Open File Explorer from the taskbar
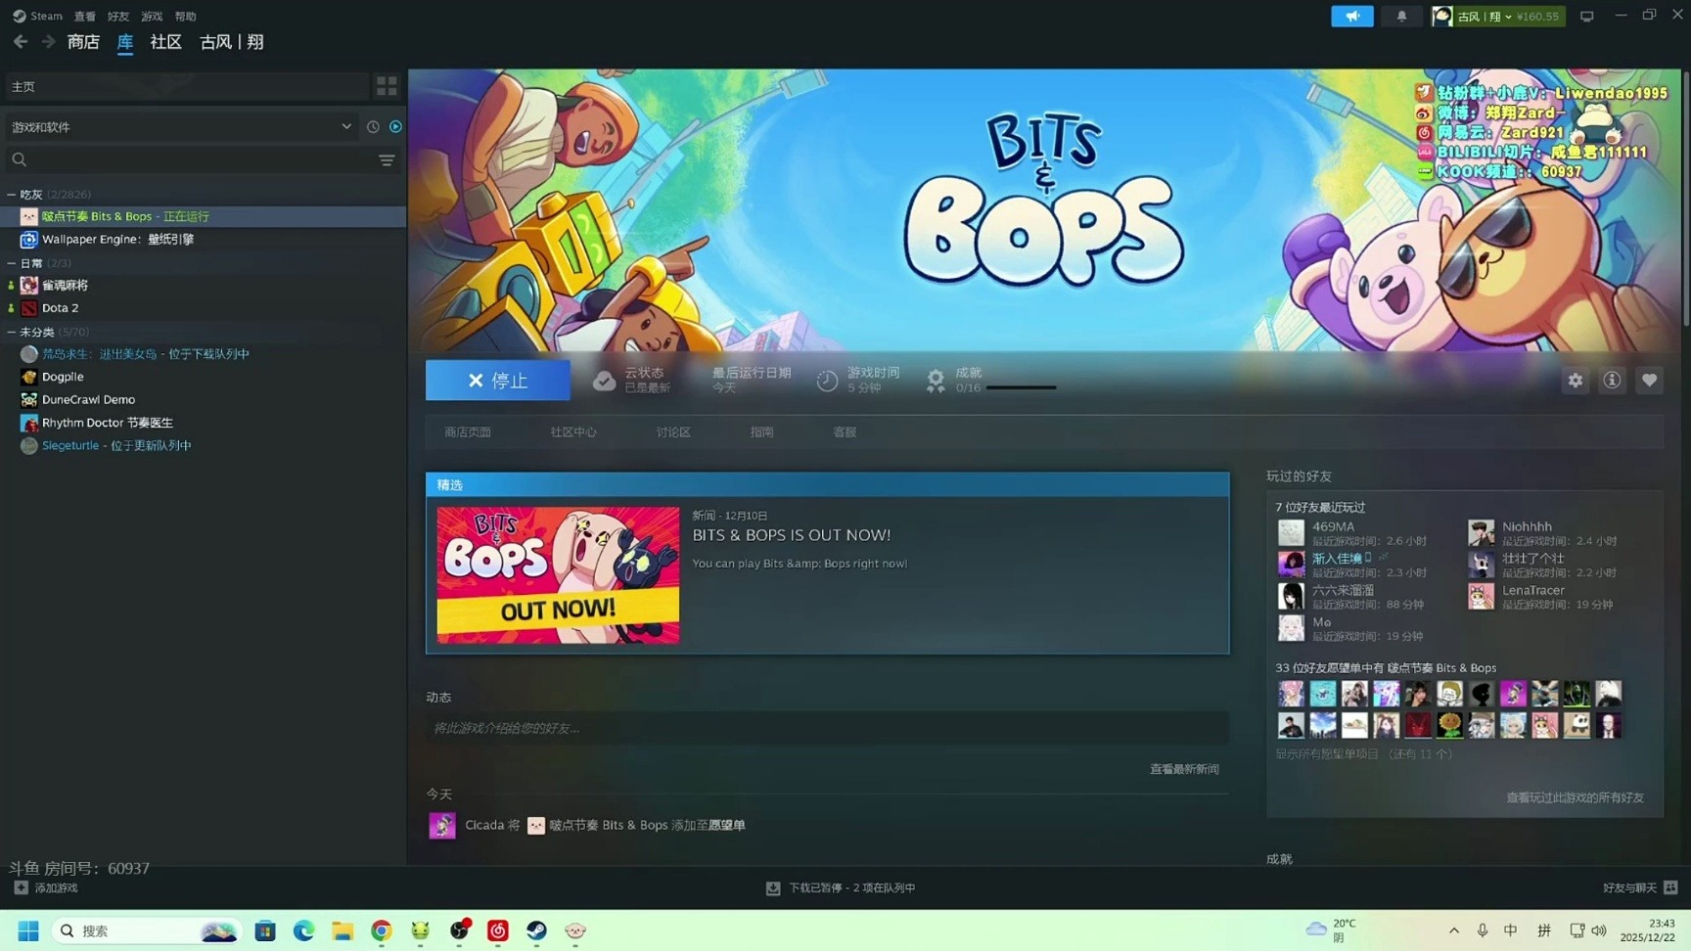This screenshot has height=951, width=1691. [x=342, y=930]
